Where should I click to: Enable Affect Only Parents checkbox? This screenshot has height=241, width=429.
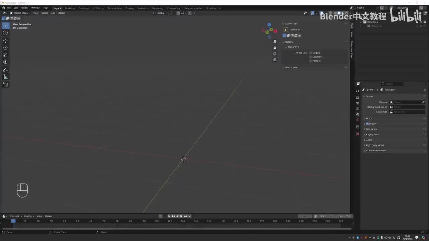click(x=310, y=61)
